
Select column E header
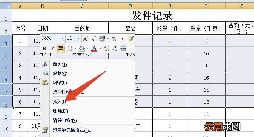point(170,6)
